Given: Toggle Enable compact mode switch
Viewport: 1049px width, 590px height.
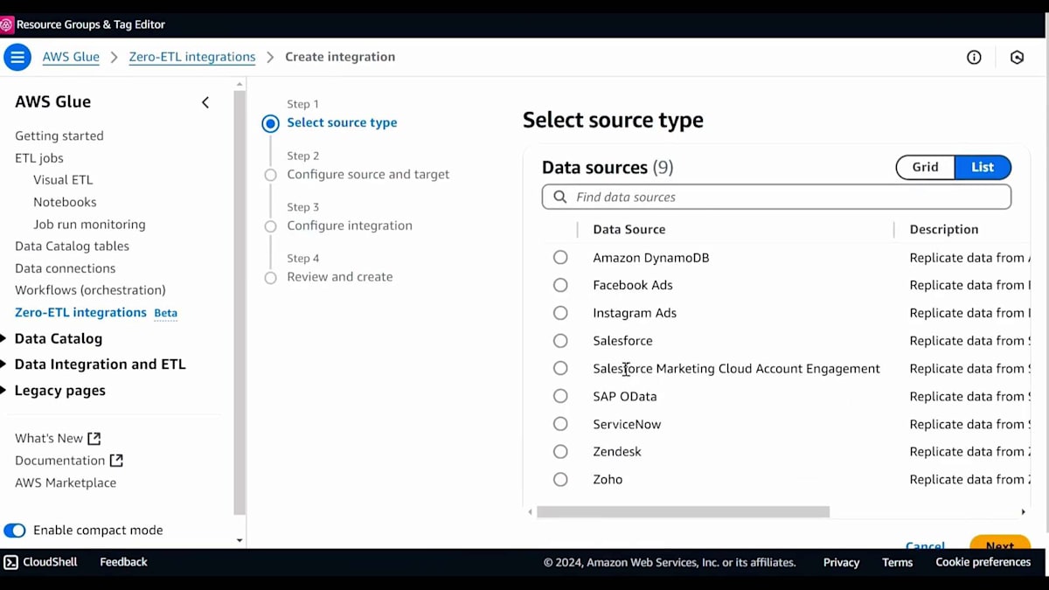Looking at the screenshot, I should (x=15, y=531).
